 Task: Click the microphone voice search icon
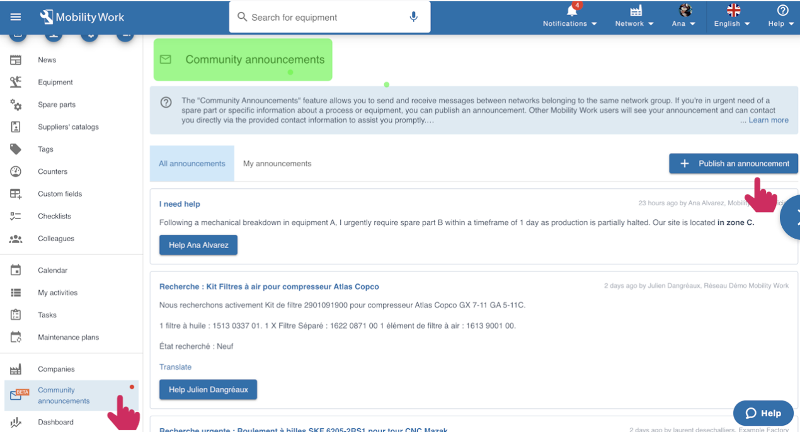click(x=413, y=17)
